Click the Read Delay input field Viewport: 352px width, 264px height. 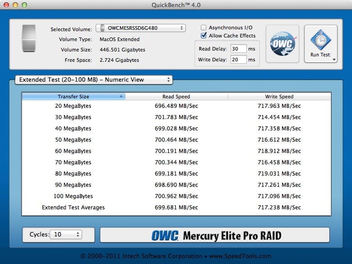[238, 49]
